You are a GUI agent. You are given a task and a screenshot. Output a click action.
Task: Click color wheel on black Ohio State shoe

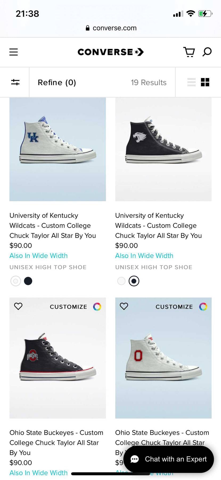pos(97,307)
